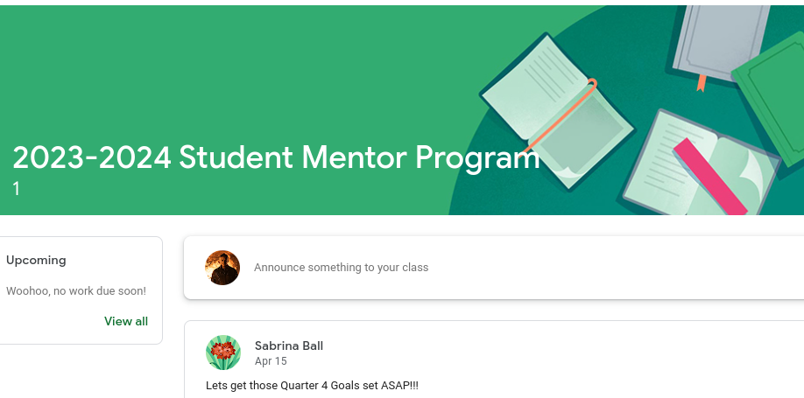Click the "Apr 15" post date

pyautogui.click(x=271, y=361)
